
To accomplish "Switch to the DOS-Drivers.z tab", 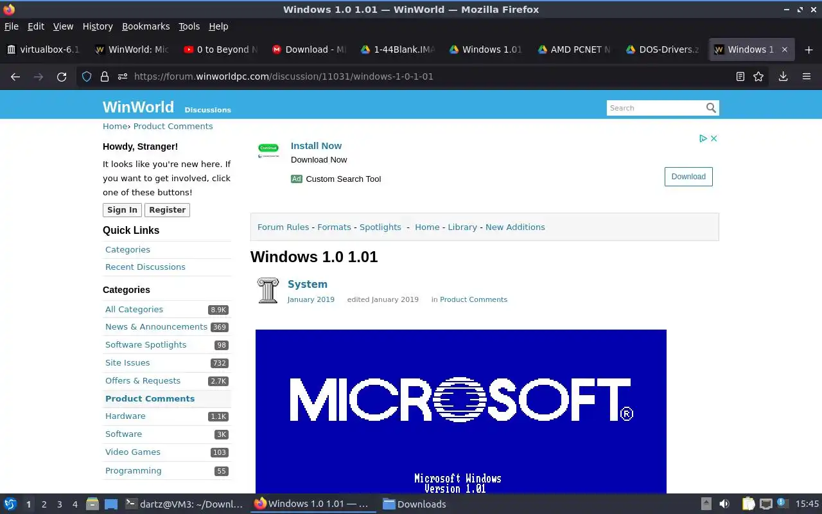I will (664, 49).
